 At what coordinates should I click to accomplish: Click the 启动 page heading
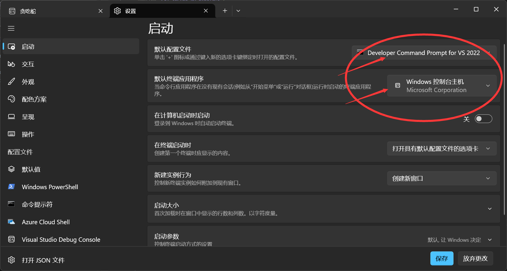point(161,29)
